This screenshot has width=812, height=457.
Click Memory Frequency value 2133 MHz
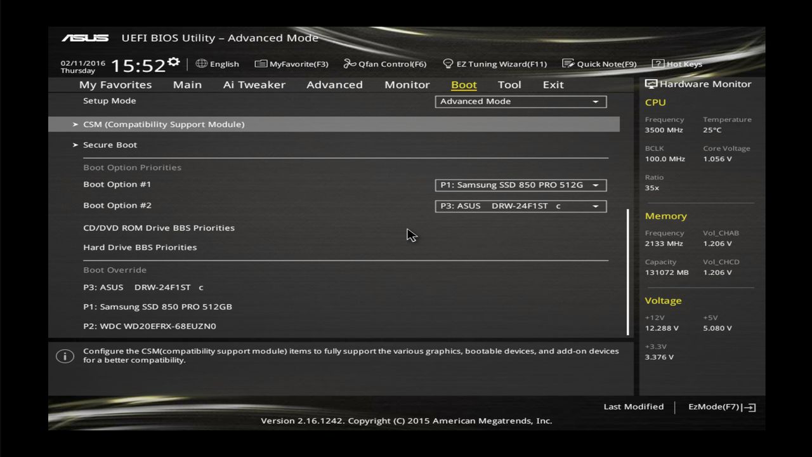(x=664, y=244)
